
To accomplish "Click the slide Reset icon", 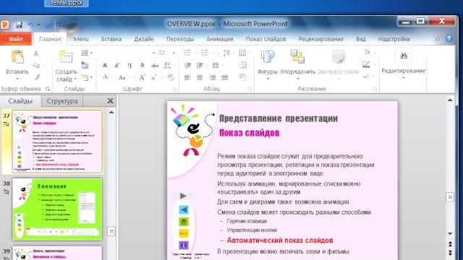I will [x=85, y=65].
